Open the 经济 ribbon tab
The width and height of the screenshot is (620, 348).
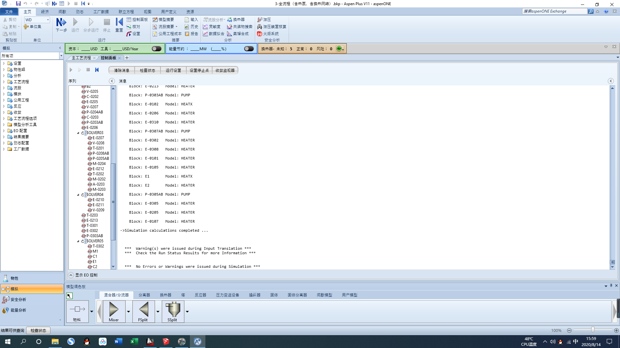45,12
